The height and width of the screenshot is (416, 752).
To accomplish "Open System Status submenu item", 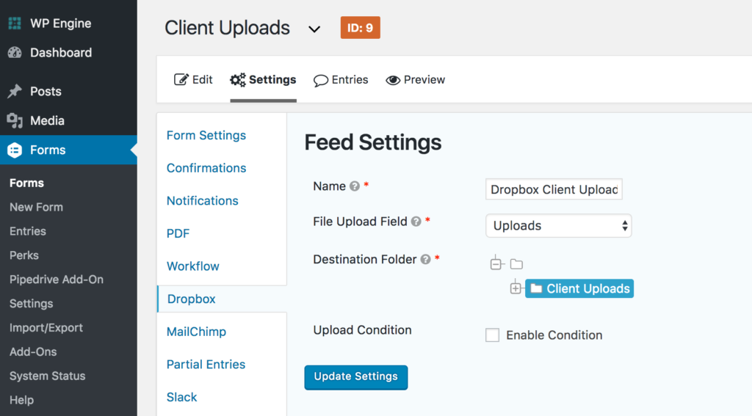I will [x=48, y=376].
